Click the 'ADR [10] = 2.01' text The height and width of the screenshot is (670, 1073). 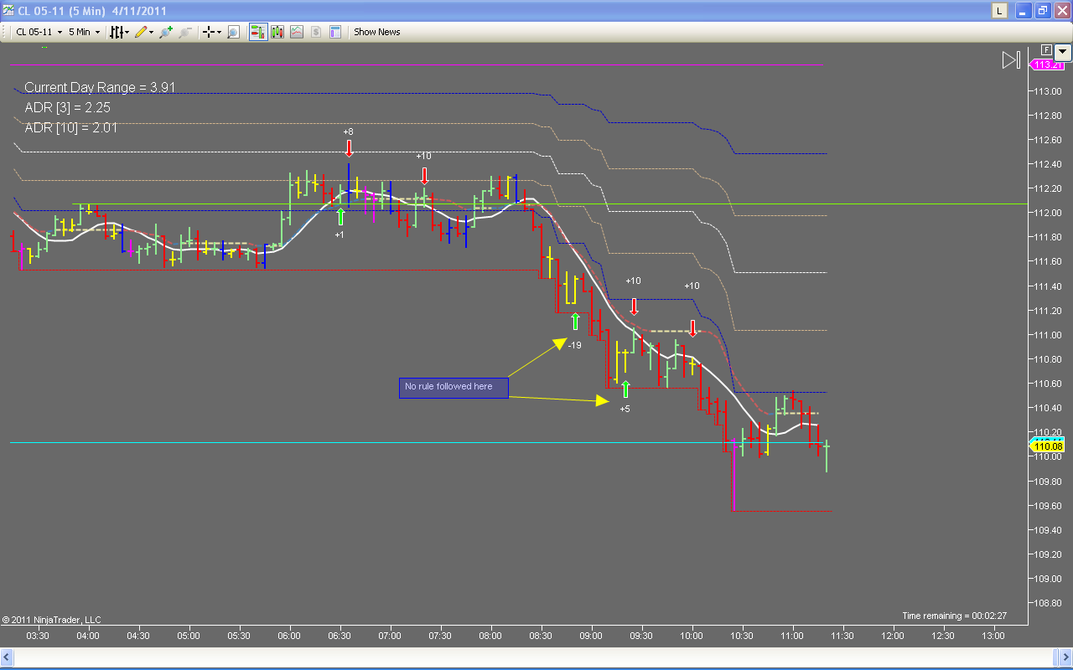tap(71, 128)
